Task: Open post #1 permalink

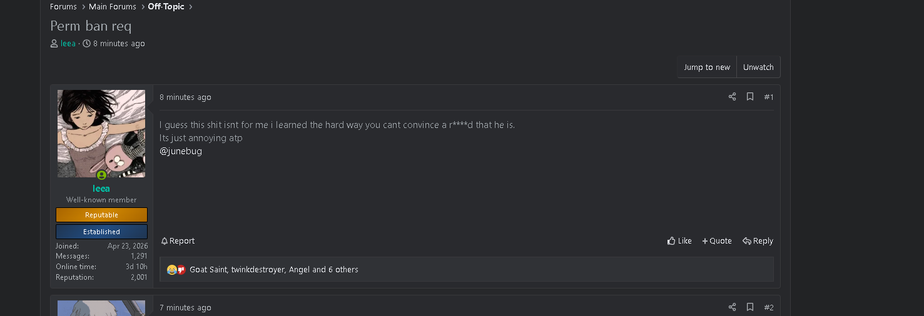Action: [769, 97]
